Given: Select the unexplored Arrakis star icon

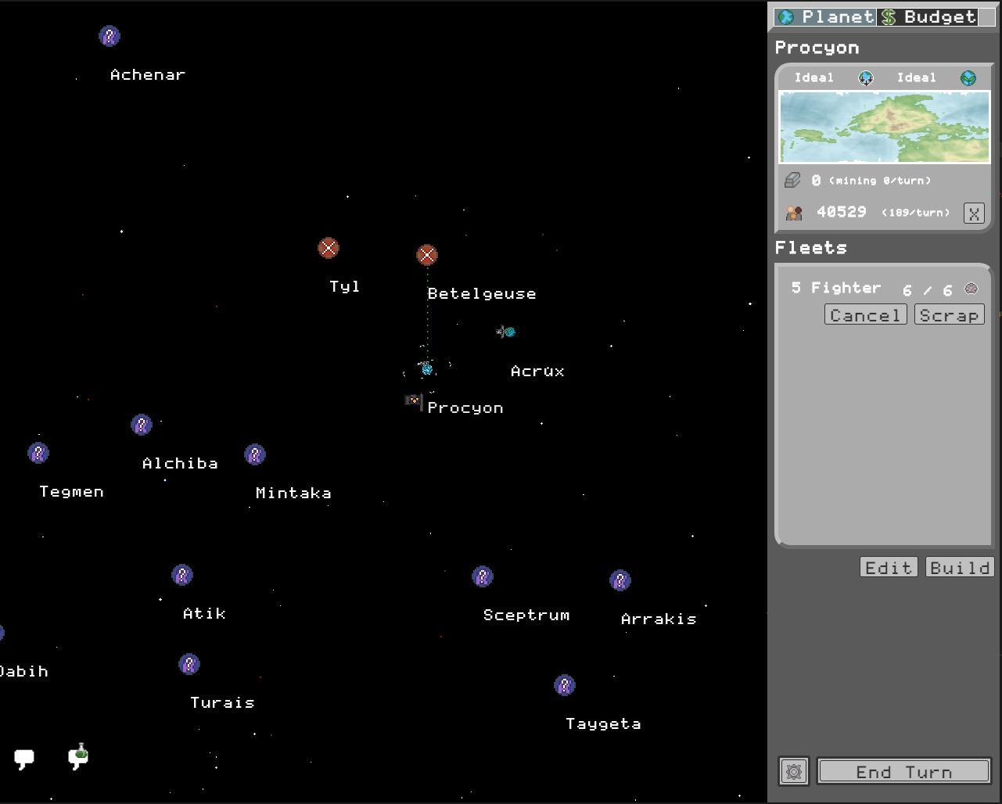Looking at the screenshot, I should click(620, 580).
